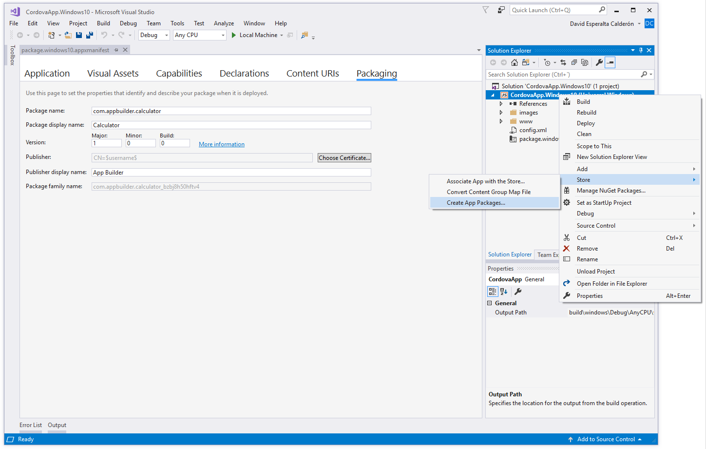Expand the References node
Image resolution: width=706 pixels, height=449 pixels.
[x=501, y=104]
